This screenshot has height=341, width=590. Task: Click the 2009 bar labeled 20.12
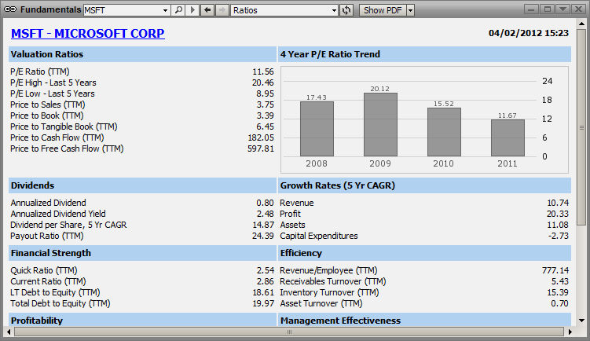tap(380, 125)
